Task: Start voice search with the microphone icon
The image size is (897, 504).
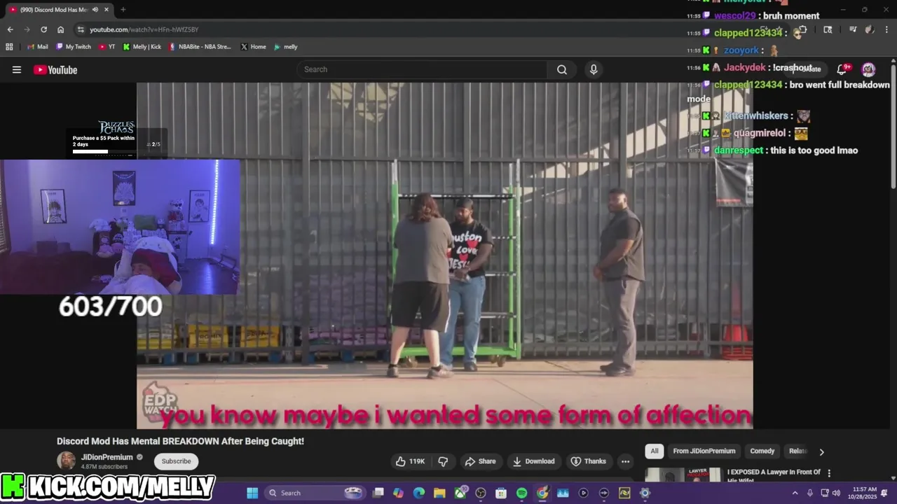Action: (594, 69)
